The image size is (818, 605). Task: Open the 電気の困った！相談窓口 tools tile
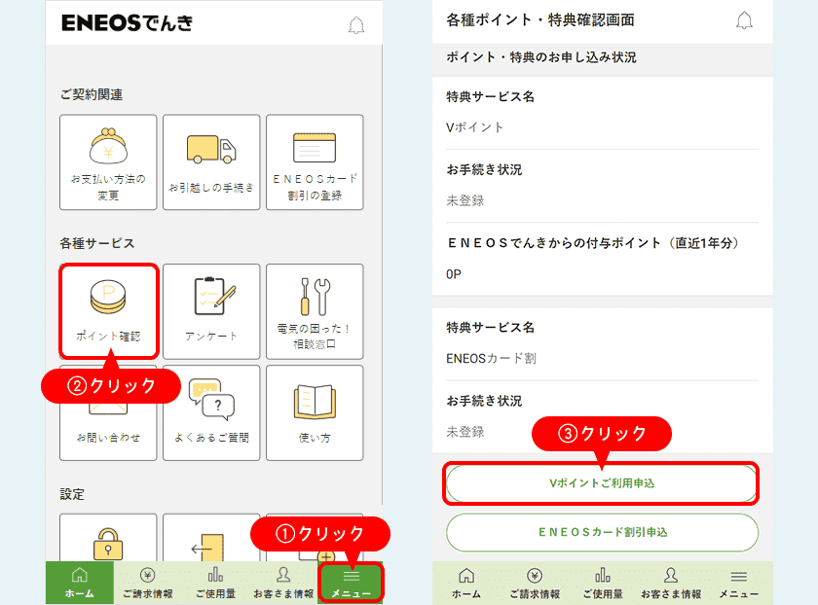315,311
